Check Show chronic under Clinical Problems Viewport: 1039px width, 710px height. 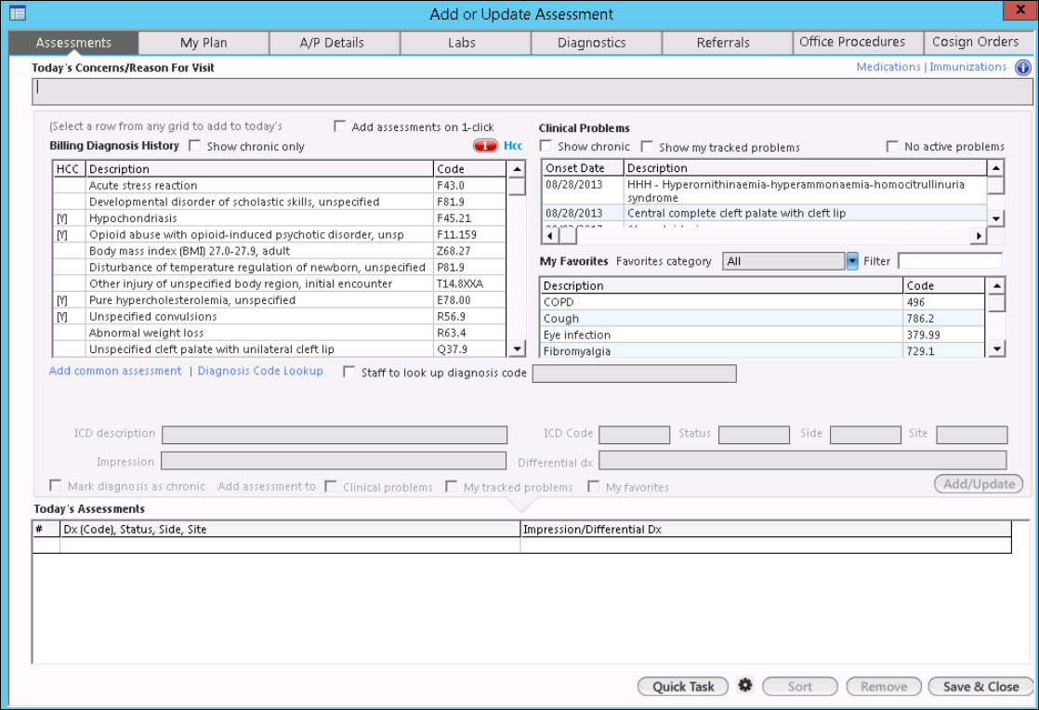(x=546, y=146)
